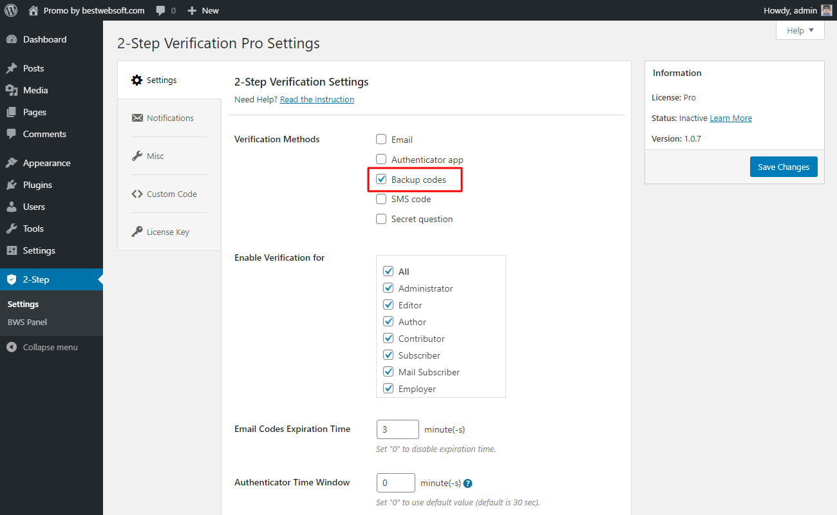Uncheck the Employer role checkbox
The image size is (837, 515).
(388, 388)
